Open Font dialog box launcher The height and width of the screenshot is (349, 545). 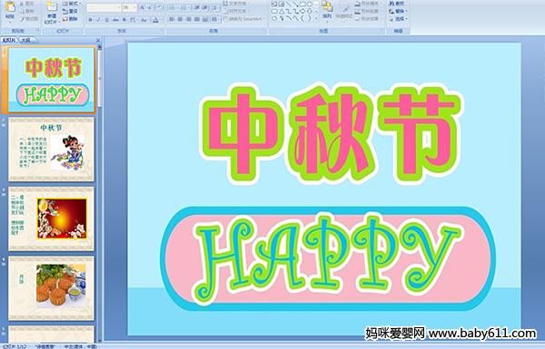tap(162, 31)
